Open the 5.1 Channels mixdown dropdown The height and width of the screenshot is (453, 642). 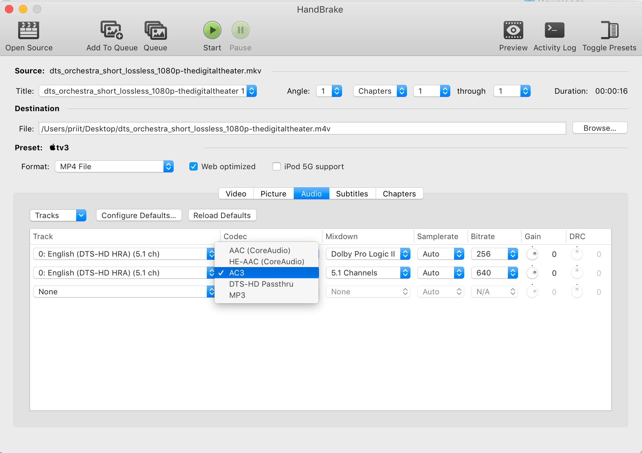(368, 273)
